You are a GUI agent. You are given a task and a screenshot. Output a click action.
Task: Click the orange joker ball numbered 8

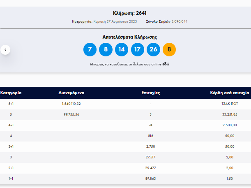tap(169, 49)
